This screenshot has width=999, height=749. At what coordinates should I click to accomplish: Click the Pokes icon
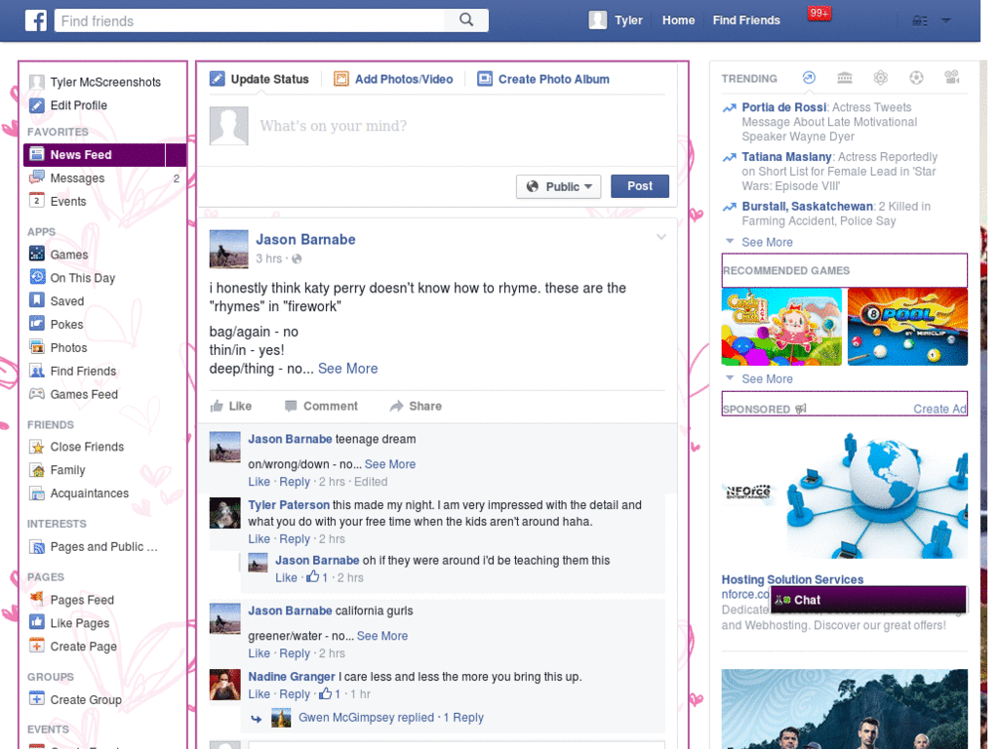coord(37,324)
